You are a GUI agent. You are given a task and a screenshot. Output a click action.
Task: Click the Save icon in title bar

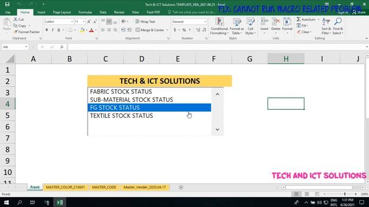click(x=7, y=4)
